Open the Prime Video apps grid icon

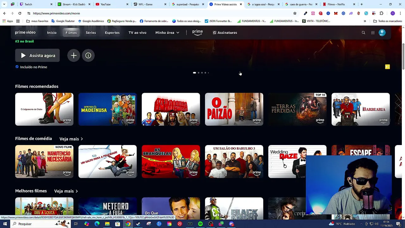(x=373, y=33)
